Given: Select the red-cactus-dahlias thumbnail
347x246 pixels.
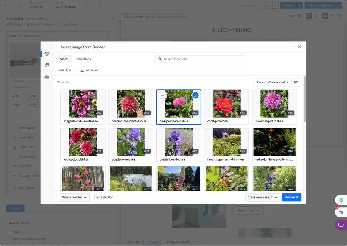Looking at the screenshot, I should click(83, 145).
